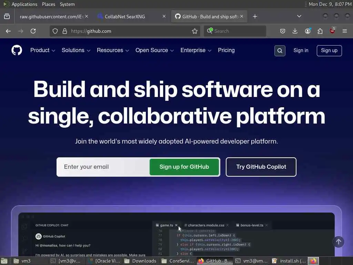Click the green Sign up for GitHub button
Image resolution: width=353 pixels, height=265 pixels.
[x=184, y=167]
